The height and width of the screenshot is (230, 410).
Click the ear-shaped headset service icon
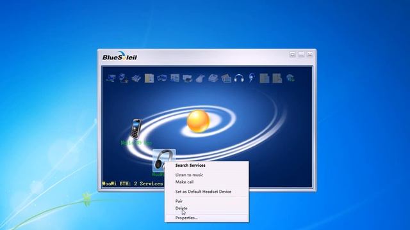(252, 78)
